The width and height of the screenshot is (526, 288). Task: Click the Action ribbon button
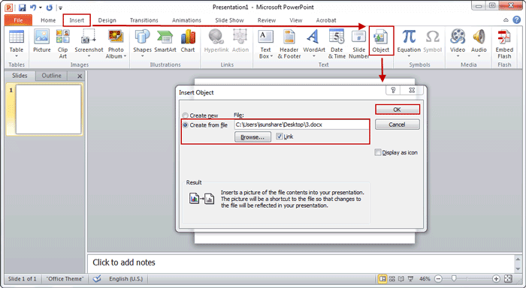point(240,40)
